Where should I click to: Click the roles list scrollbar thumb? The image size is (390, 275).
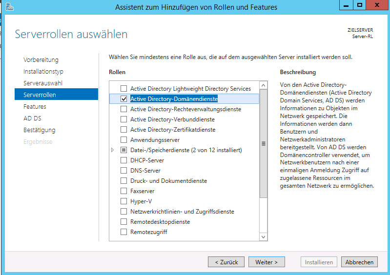(264, 143)
